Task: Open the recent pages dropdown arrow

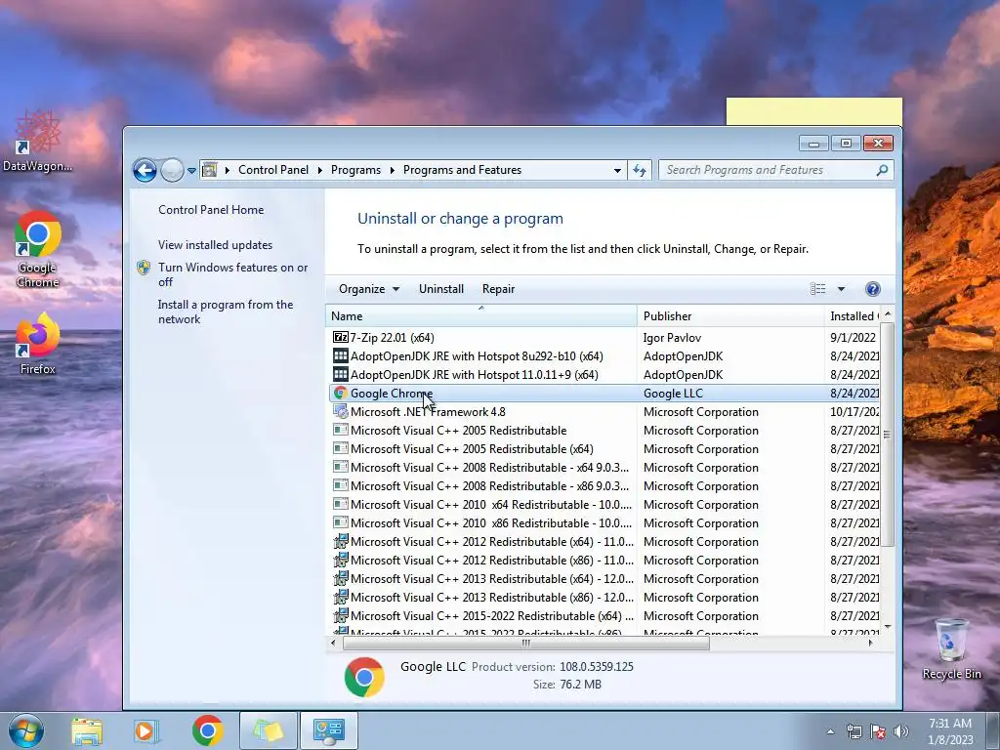Action: [191, 171]
